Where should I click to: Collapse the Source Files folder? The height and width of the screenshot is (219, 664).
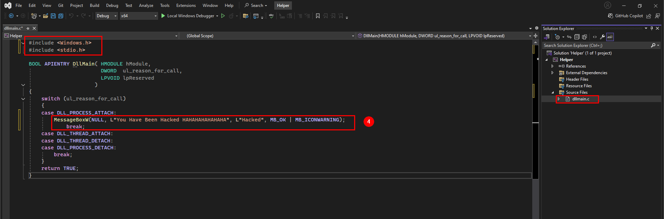[x=552, y=92]
